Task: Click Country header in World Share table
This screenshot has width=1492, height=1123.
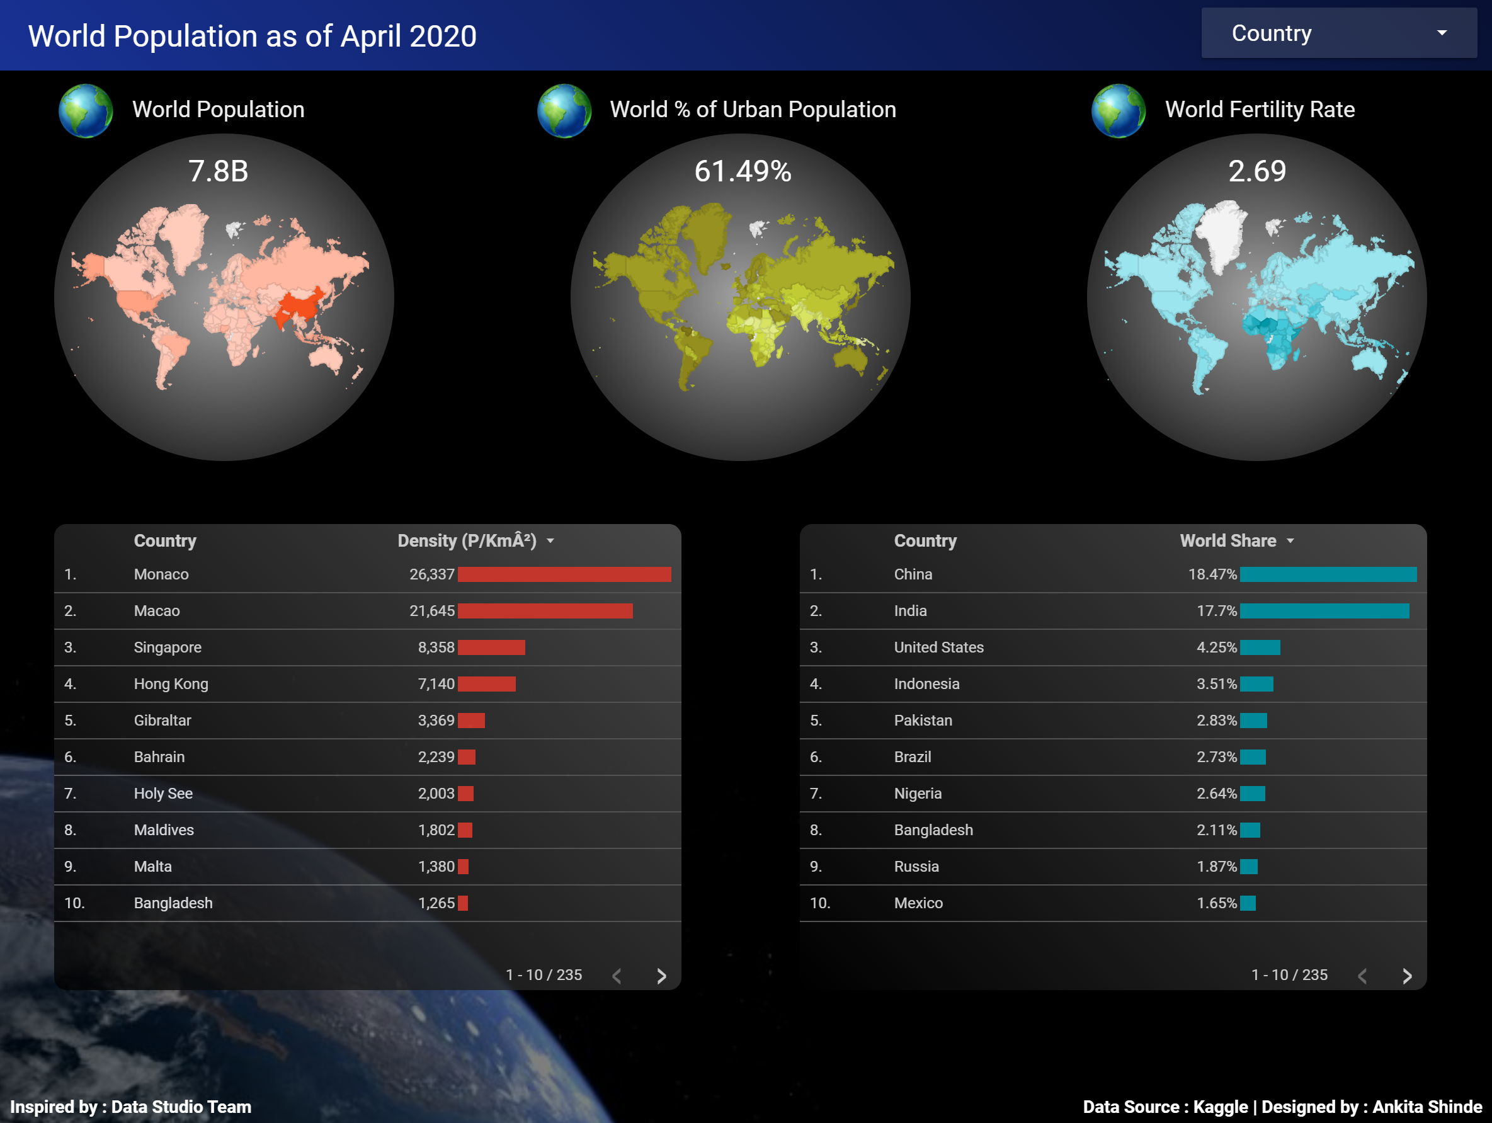Action: pyautogui.click(x=925, y=541)
